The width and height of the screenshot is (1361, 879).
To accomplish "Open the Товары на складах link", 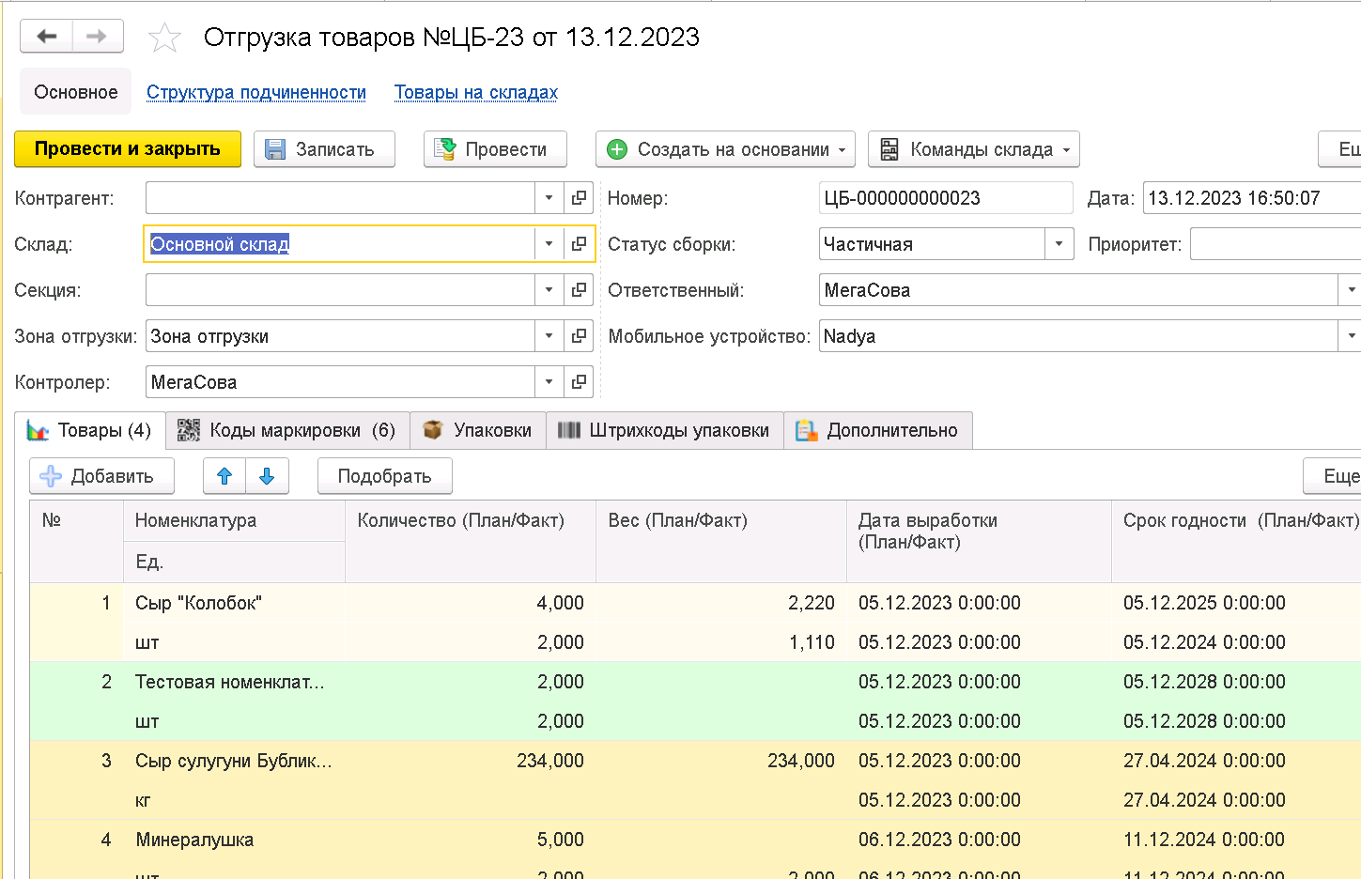I will [476, 92].
